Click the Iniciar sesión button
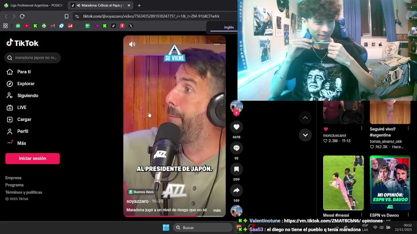This screenshot has width=417, height=234. point(33,159)
